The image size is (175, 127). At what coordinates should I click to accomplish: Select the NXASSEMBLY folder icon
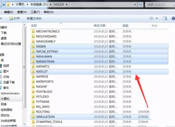pyautogui.click(x=33, y=41)
